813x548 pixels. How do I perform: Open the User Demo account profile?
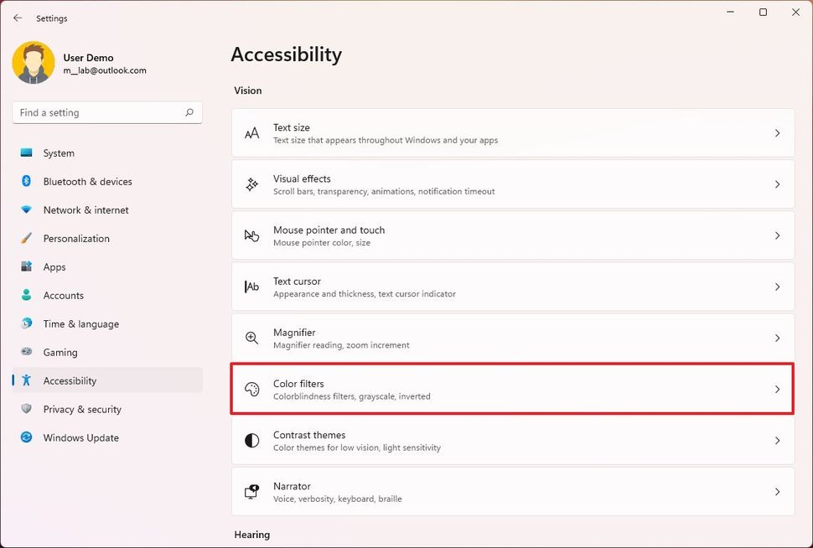pos(88,63)
